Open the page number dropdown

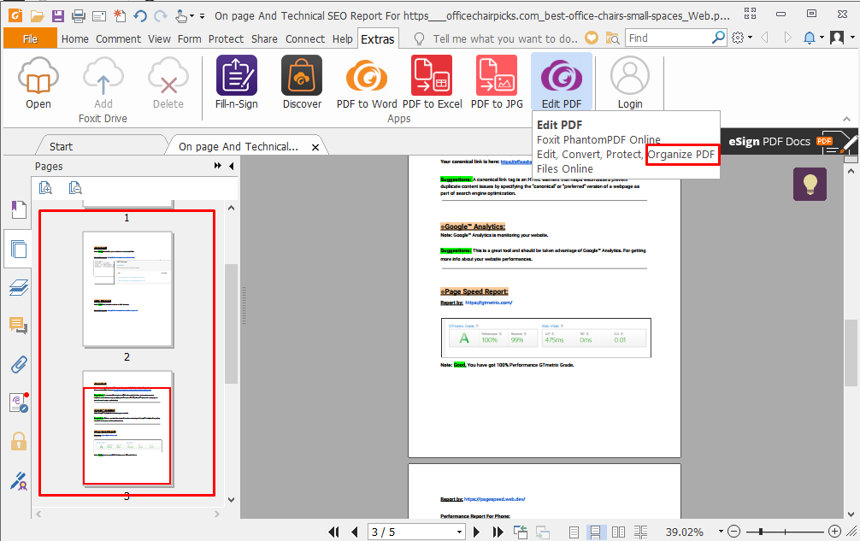459,532
